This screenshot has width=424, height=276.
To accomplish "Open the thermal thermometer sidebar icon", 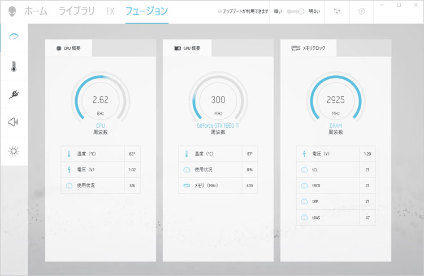I will click(x=14, y=66).
